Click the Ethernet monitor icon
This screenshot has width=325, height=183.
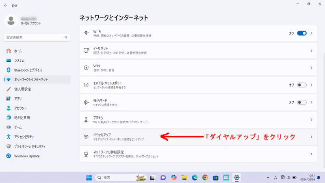coord(86,50)
